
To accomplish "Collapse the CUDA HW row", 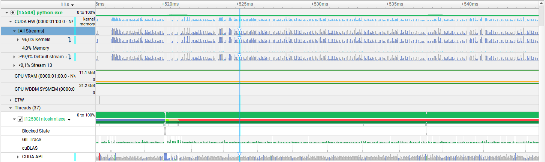I will [x=11, y=22].
